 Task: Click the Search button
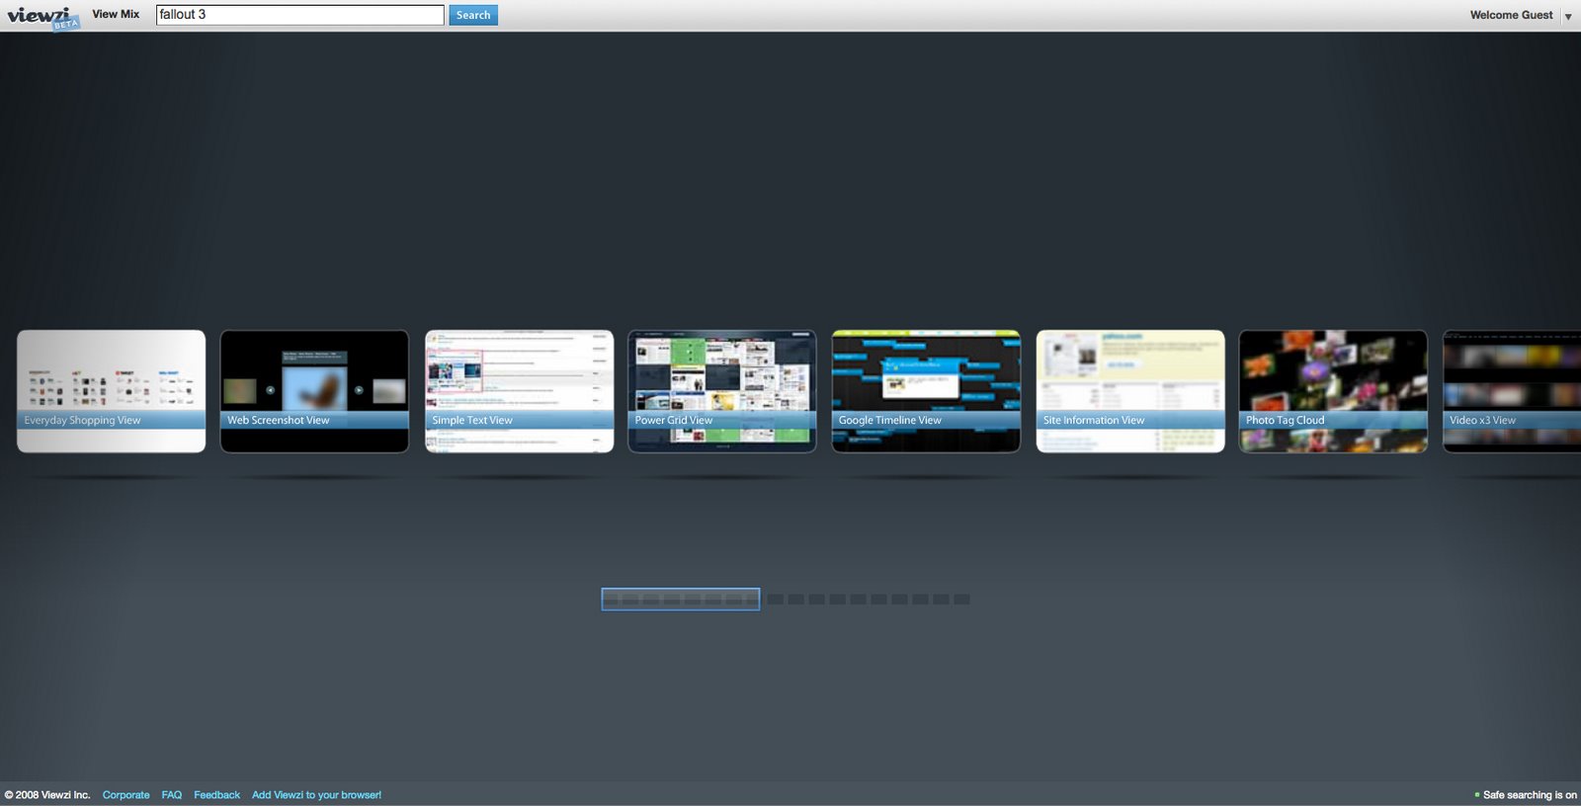473,15
